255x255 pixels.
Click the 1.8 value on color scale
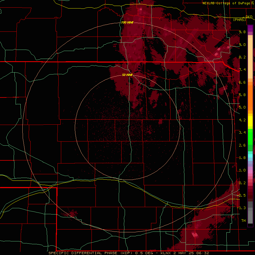click(x=242, y=158)
